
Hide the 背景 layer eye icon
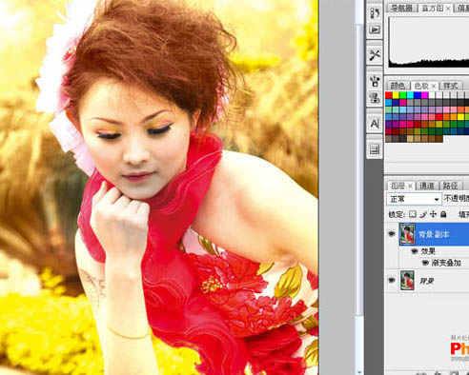(391, 281)
